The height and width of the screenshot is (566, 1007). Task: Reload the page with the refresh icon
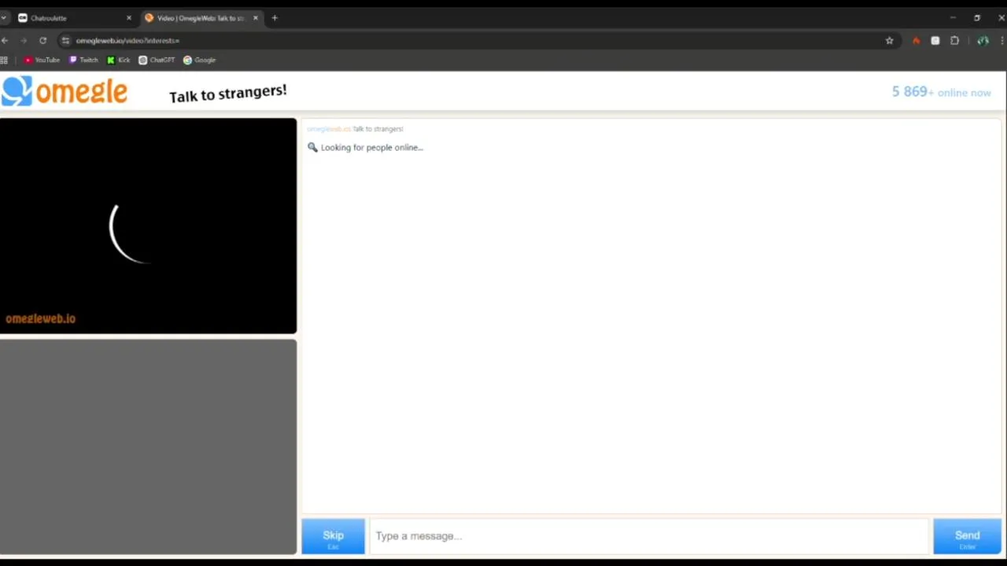[x=42, y=40]
